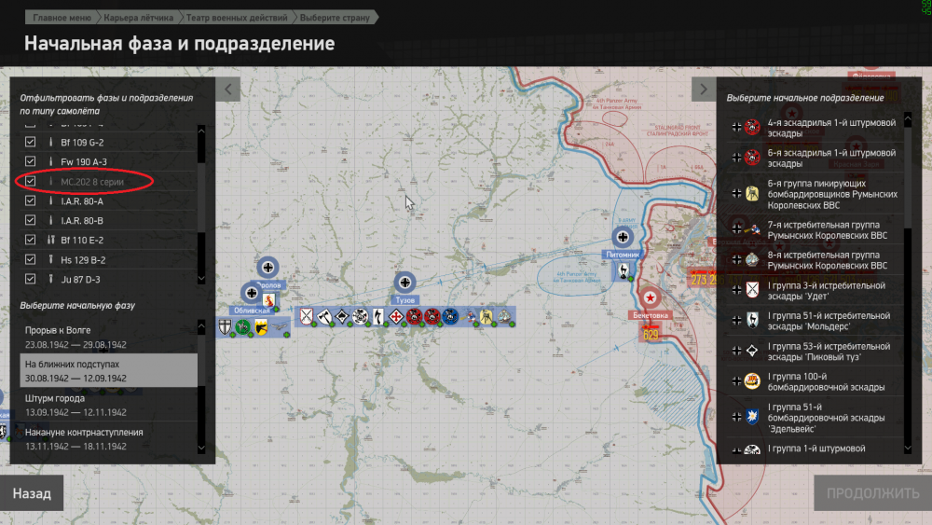The image size is (932, 525).
Task: Click the Edelweiss emblem of I группа 51-й бомбардировочной
Action: [x=752, y=417]
